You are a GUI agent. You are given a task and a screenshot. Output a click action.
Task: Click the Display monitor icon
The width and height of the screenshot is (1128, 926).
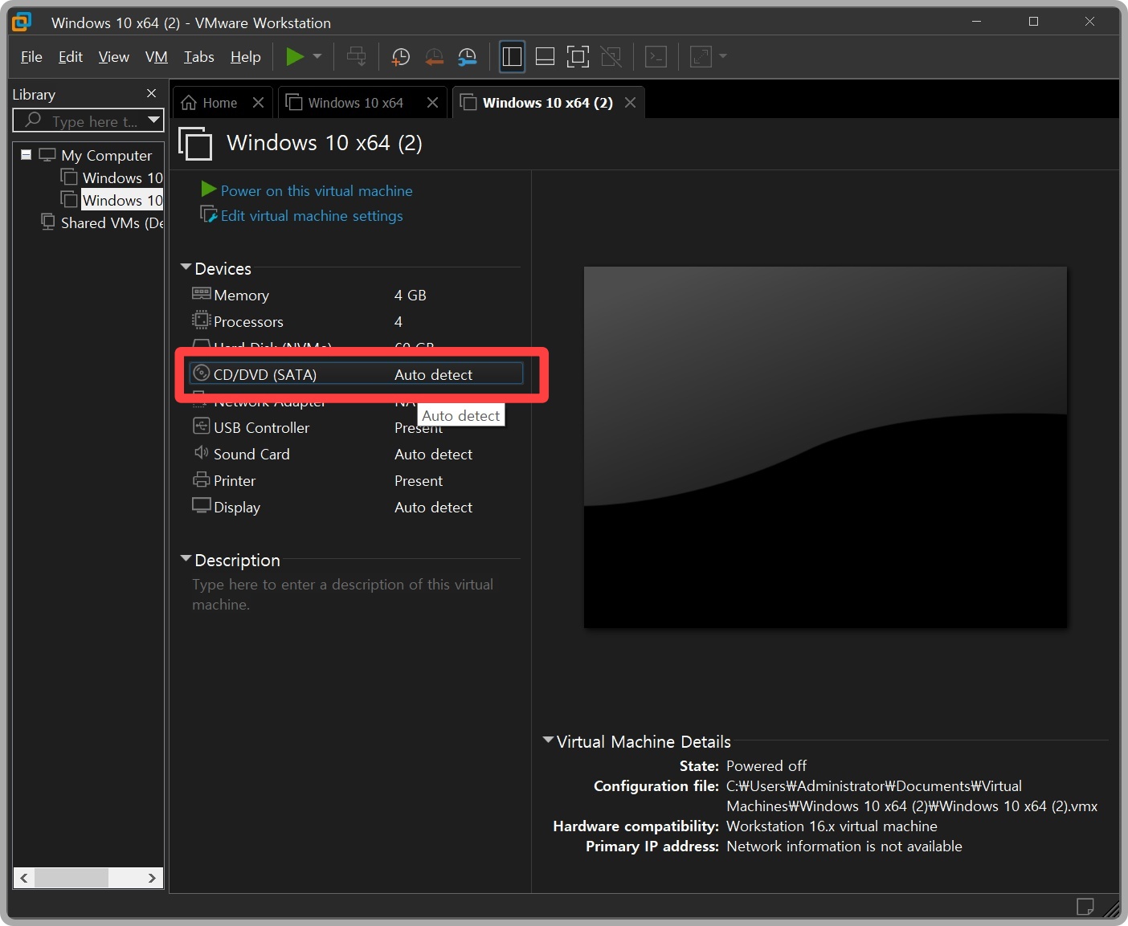click(x=201, y=505)
